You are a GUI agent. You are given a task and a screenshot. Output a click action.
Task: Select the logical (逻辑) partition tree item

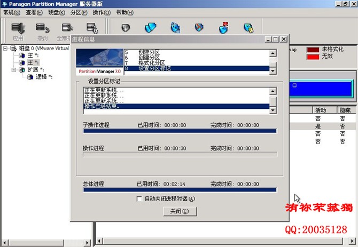[x=44, y=77]
